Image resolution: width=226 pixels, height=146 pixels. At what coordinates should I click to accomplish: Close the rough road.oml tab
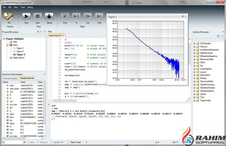(x=63, y=36)
